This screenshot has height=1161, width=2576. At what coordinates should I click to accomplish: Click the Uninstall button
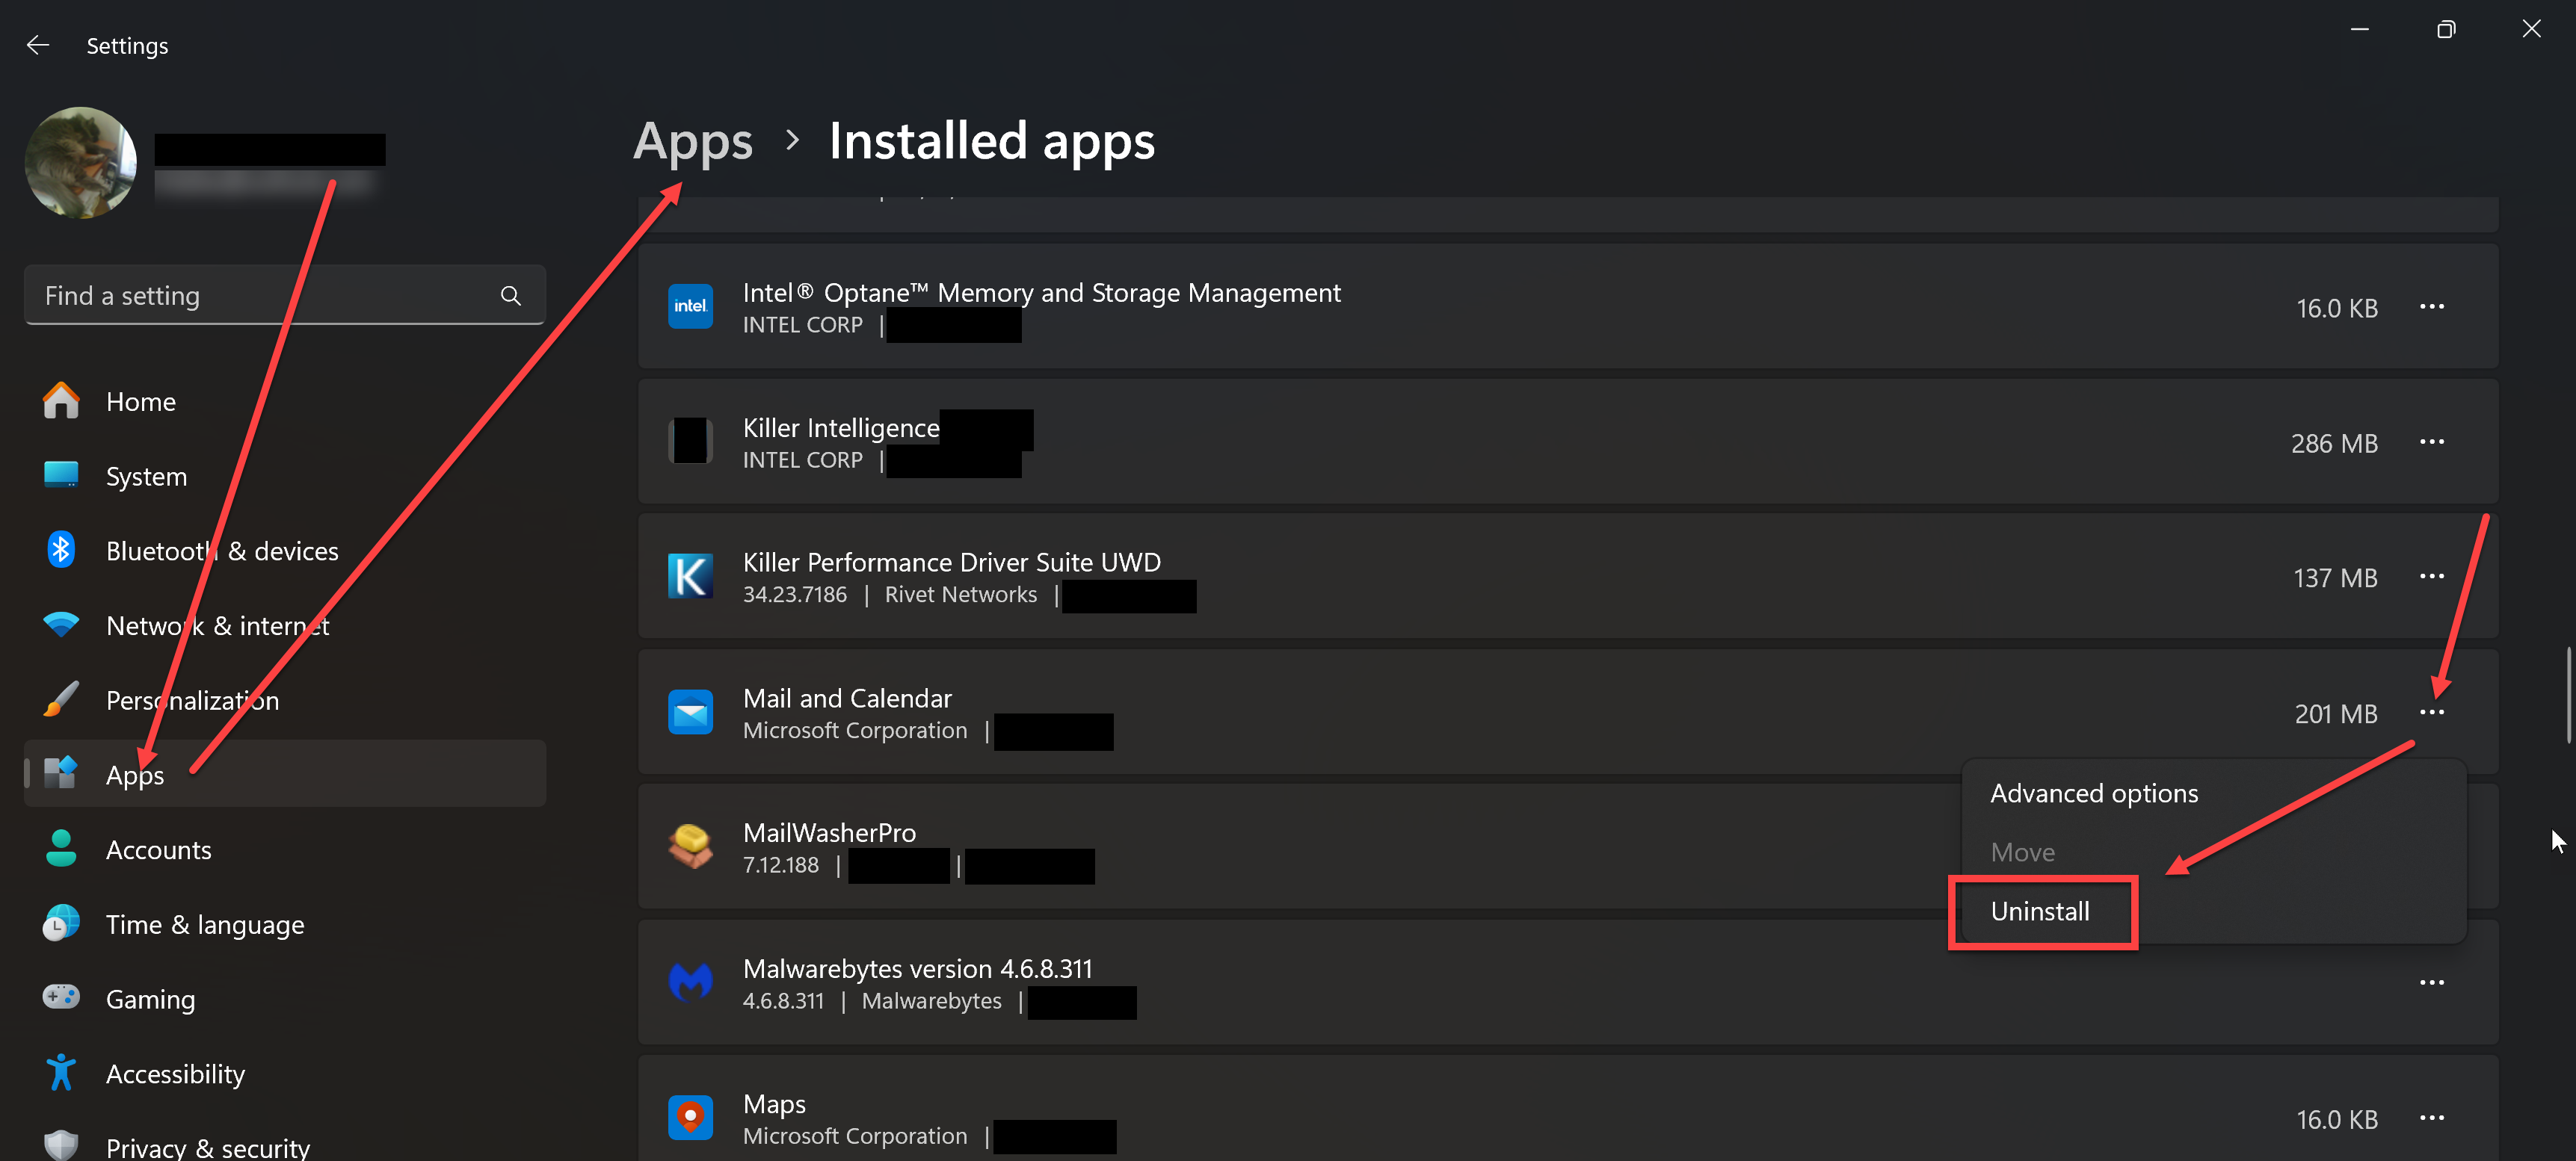tap(2041, 911)
